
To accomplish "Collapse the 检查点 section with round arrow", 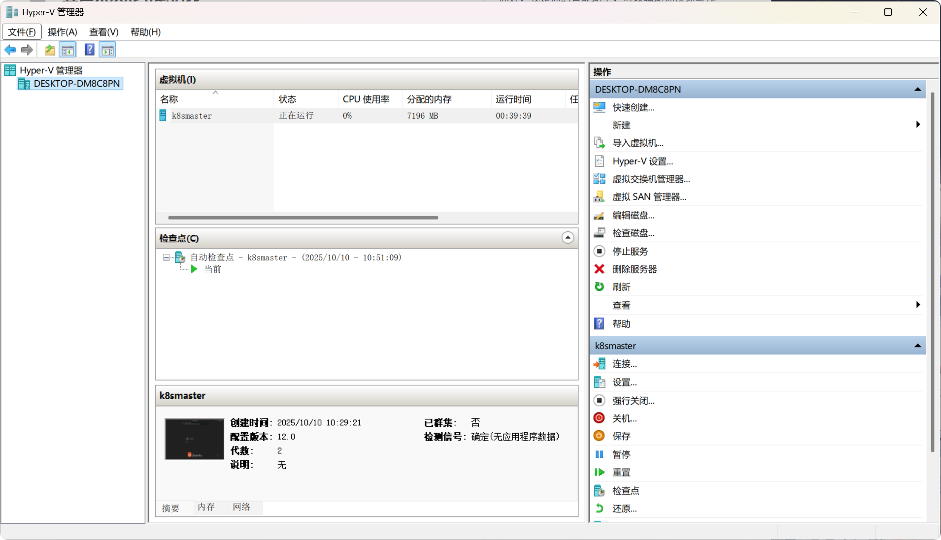I will point(568,238).
